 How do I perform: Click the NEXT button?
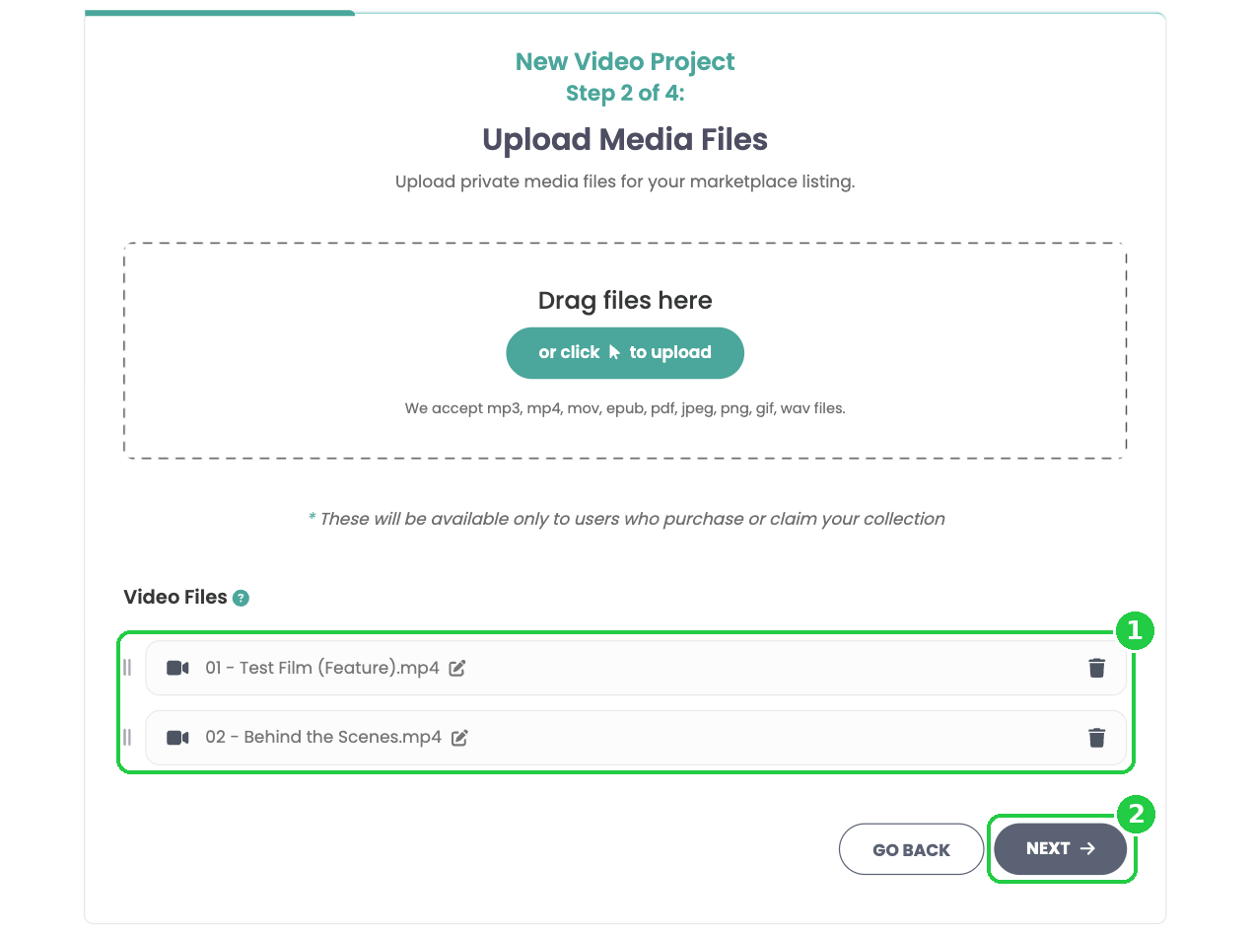coord(1061,849)
